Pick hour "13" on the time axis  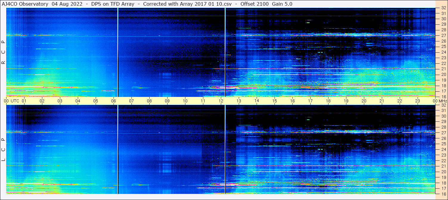(x=239, y=101)
